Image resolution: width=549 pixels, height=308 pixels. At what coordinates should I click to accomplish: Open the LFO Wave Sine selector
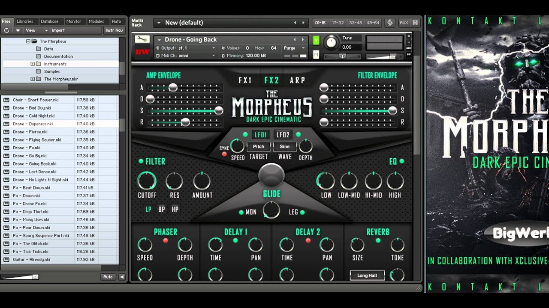(285, 146)
